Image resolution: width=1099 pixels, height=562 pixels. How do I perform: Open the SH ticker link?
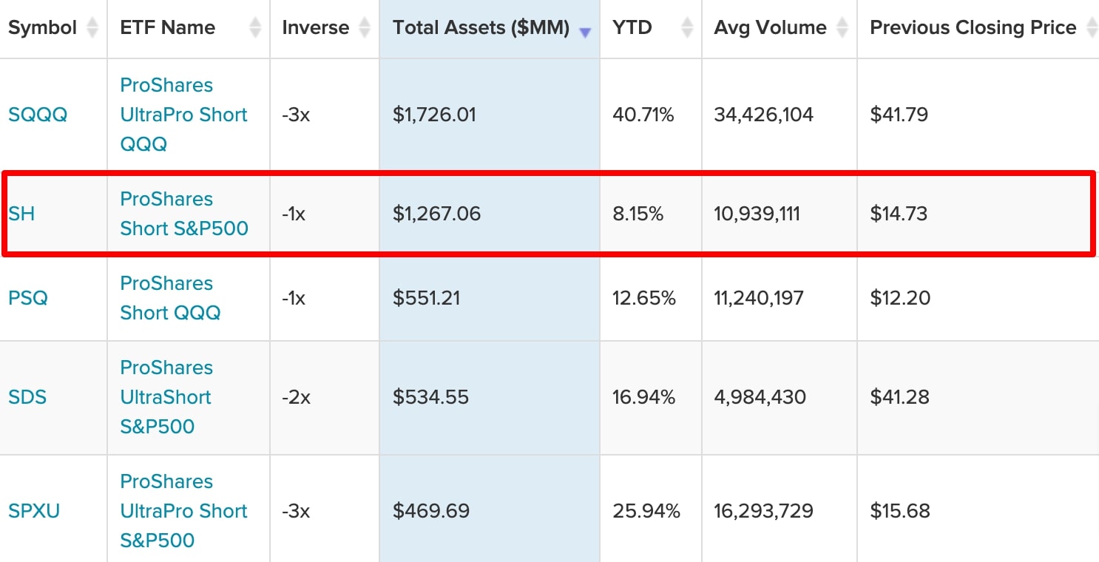point(21,214)
